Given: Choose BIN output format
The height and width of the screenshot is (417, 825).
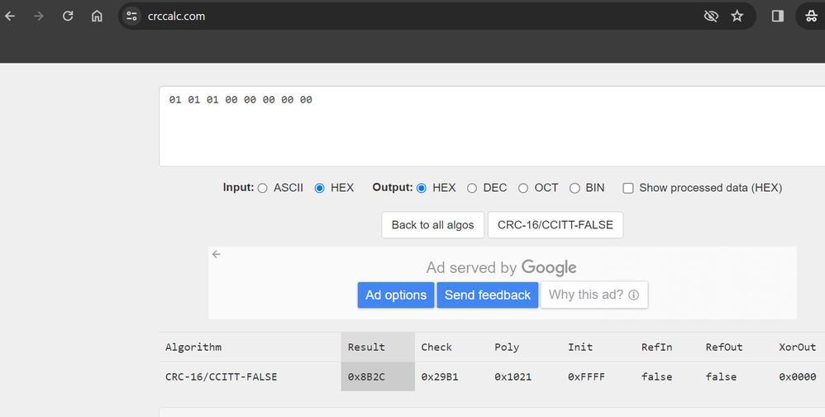Looking at the screenshot, I should [575, 188].
